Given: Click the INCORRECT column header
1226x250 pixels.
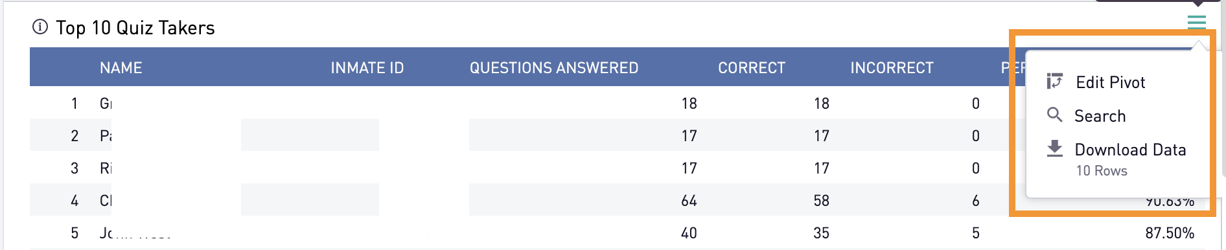Looking at the screenshot, I should tap(892, 68).
